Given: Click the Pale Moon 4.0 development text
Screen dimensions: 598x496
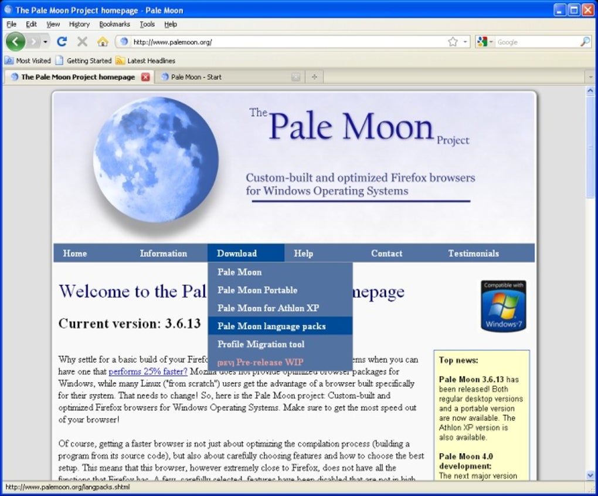Looking at the screenshot, I should pyautogui.click(x=466, y=461).
